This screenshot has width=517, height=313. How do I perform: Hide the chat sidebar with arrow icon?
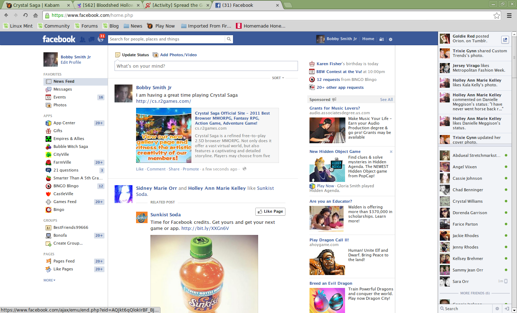tap(507, 308)
